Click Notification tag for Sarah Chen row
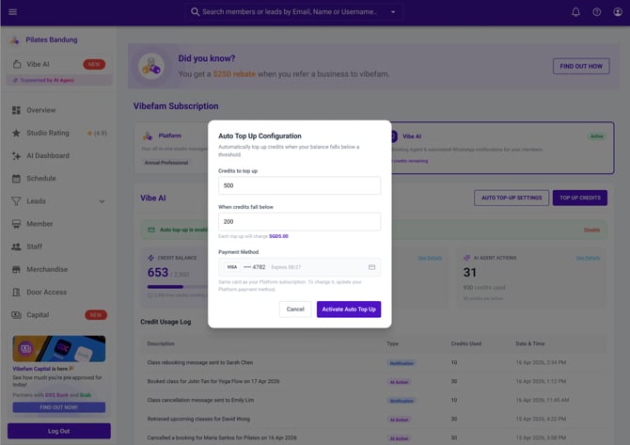The height and width of the screenshot is (445, 630). 402,363
